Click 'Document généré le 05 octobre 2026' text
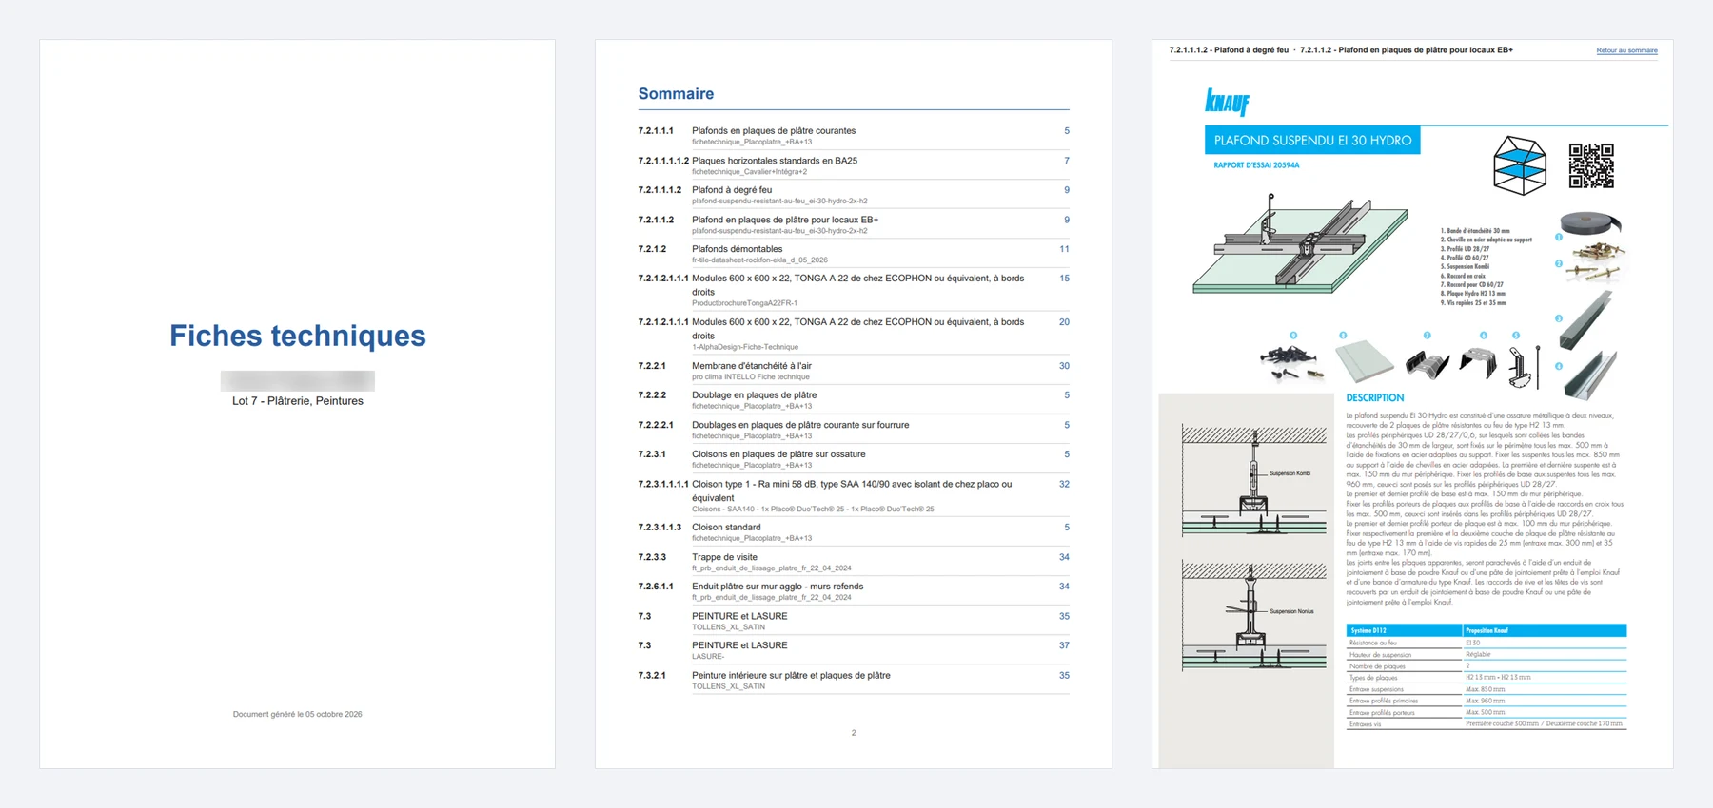The image size is (1713, 808). 298,714
